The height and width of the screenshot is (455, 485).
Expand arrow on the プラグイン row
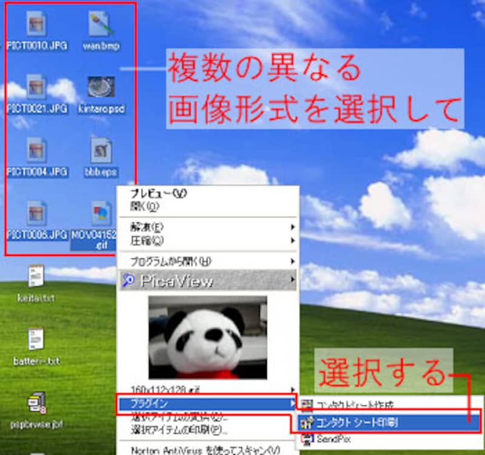coord(292,403)
